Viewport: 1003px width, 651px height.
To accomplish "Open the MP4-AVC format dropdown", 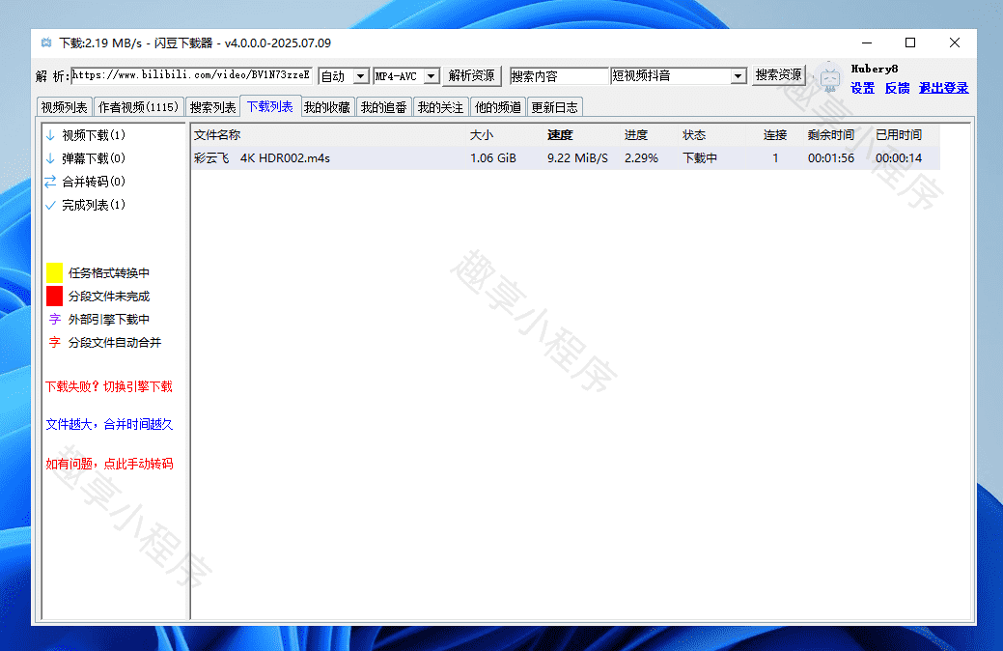I will [432, 76].
